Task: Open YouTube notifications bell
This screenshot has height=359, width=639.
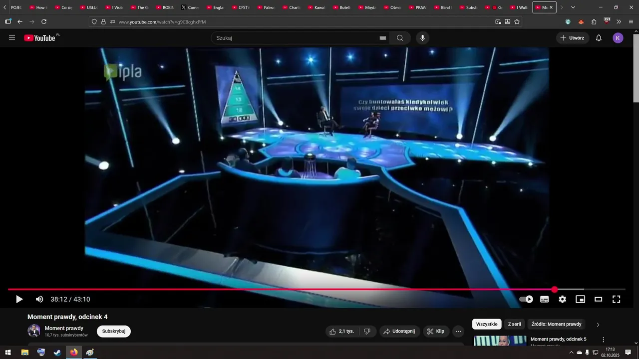Action: click(x=599, y=38)
